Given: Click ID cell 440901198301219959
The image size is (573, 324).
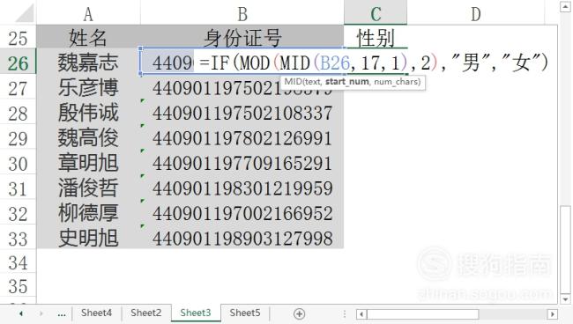Looking at the screenshot, I should click(x=242, y=188).
